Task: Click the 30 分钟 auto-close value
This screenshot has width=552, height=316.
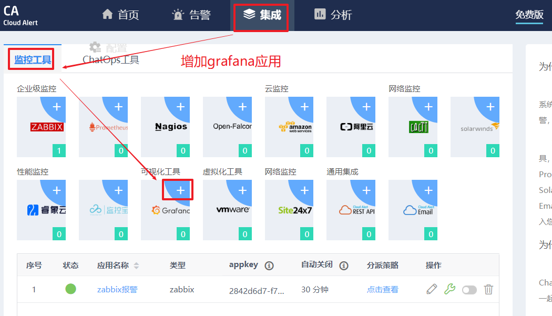Action: [x=315, y=290]
